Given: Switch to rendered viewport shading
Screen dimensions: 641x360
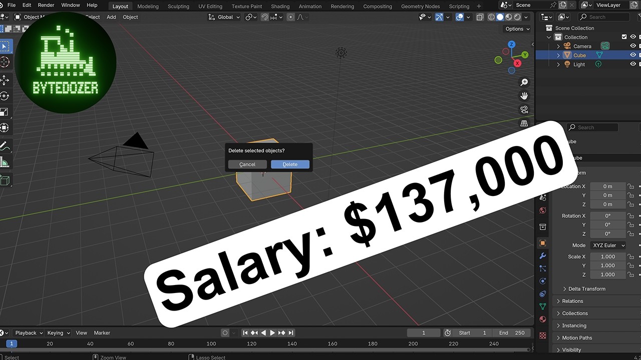Looking at the screenshot, I should tap(517, 17).
